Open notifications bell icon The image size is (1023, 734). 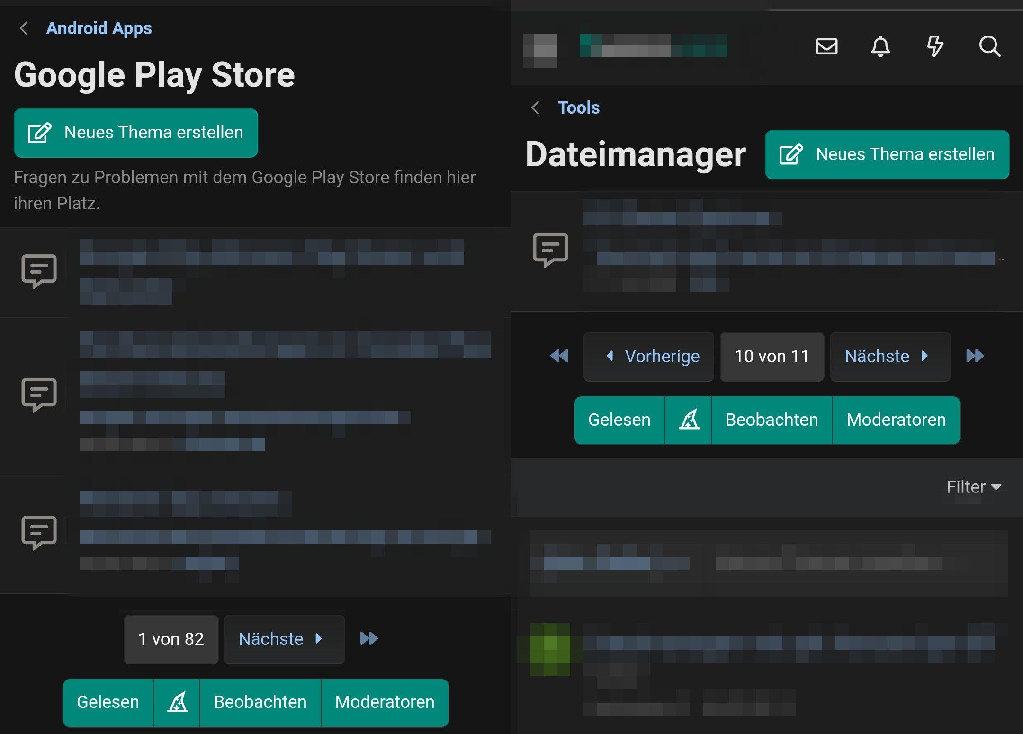[880, 46]
